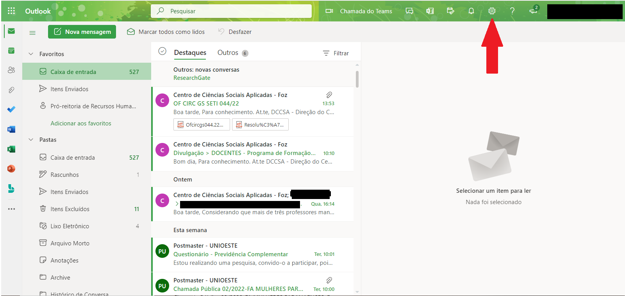The height and width of the screenshot is (296, 625).
Task: Click Adicionar aos favoritos link
Action: click(x=81, y=123)
